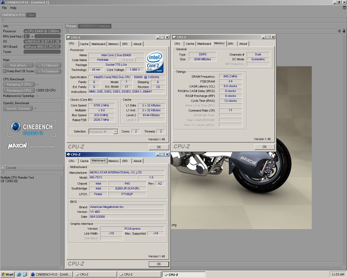Click Start all tests button
Screen dimensions: 347x278
click(18, 65)
